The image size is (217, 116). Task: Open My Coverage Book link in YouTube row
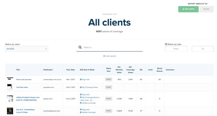tap(90, 87)
